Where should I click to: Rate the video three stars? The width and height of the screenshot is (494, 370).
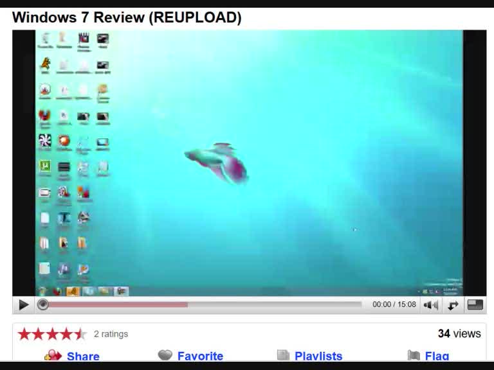pyautogui.click(x=52, y=334)
